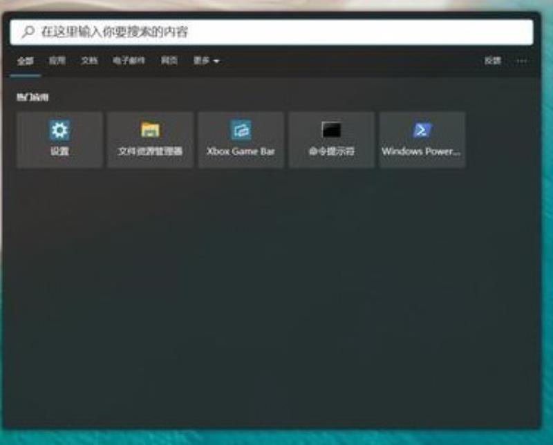Click the 反馈 button
This screenshot has height=445, width=553.
[492, 61]
